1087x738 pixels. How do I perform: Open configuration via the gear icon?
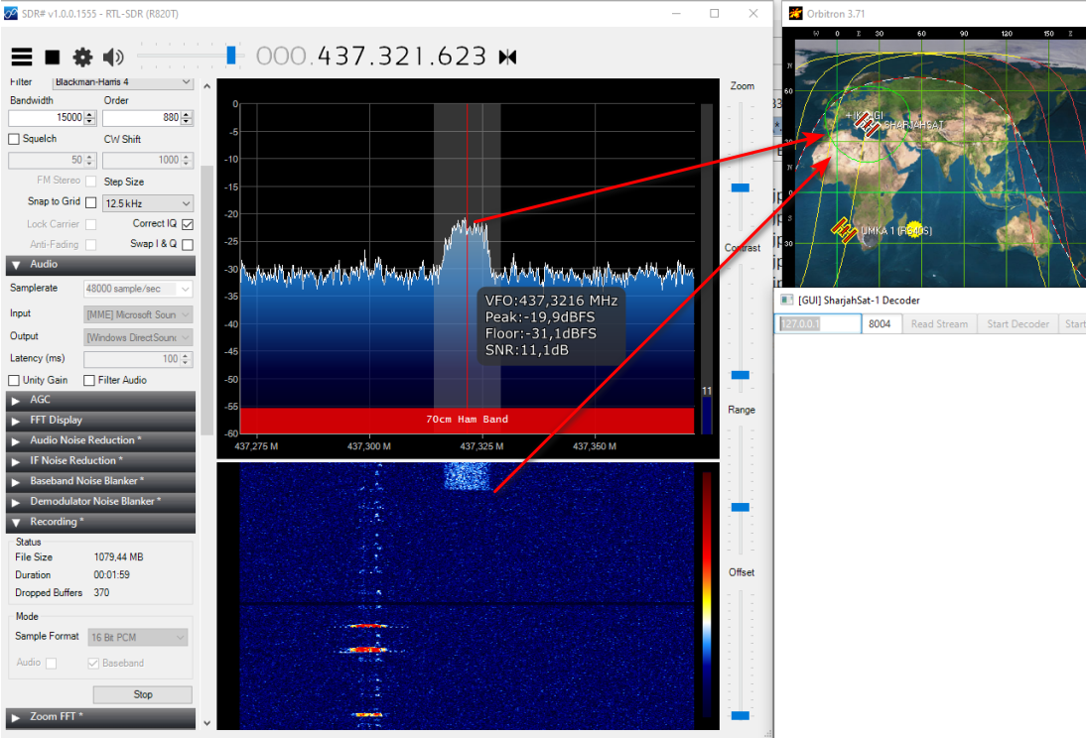click(82, 58)
